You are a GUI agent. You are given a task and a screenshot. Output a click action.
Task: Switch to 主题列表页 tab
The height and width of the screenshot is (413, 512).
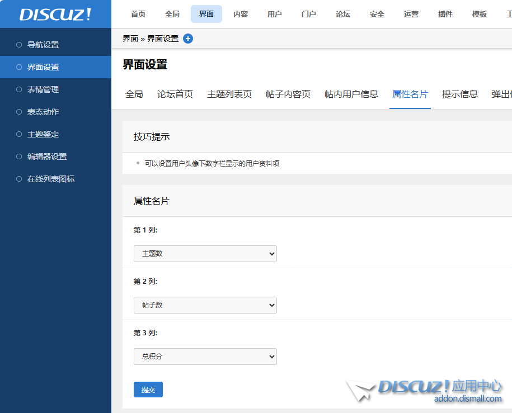[229, 94]
